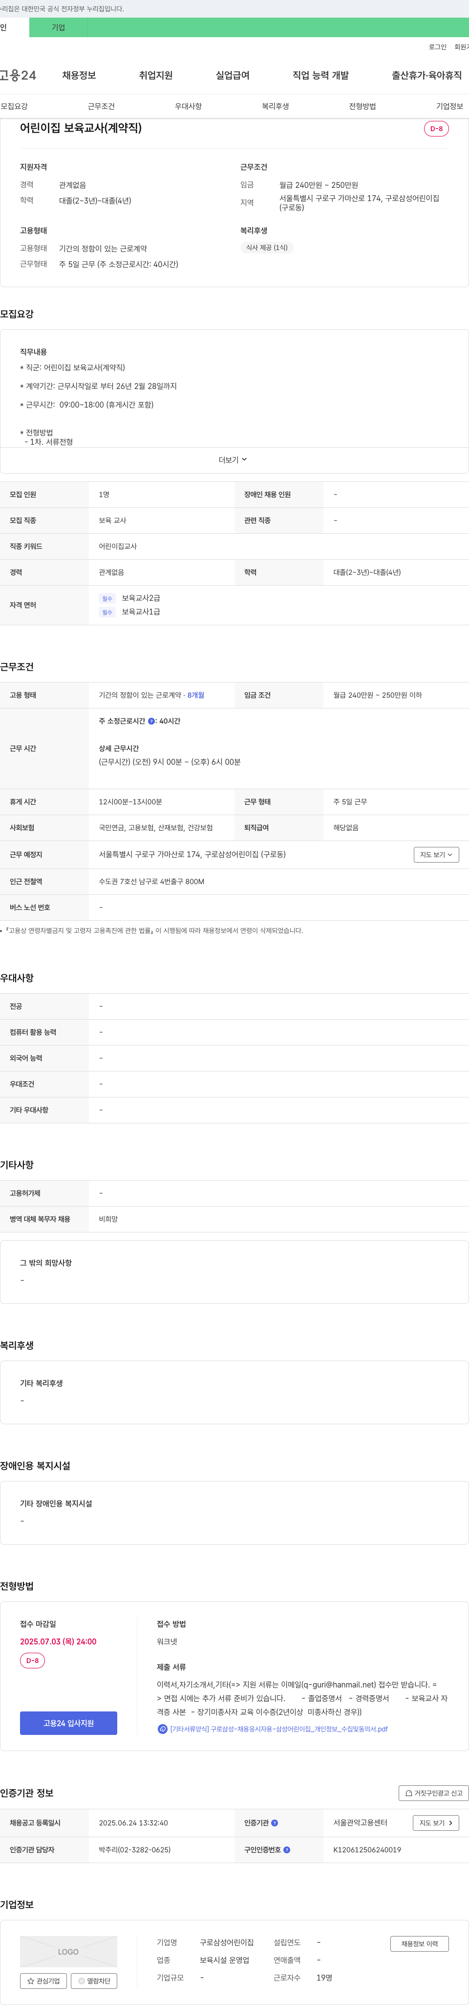
Task: Click the wage text 월급 240만원 ~ 250만원 이하
Action: 378,695
